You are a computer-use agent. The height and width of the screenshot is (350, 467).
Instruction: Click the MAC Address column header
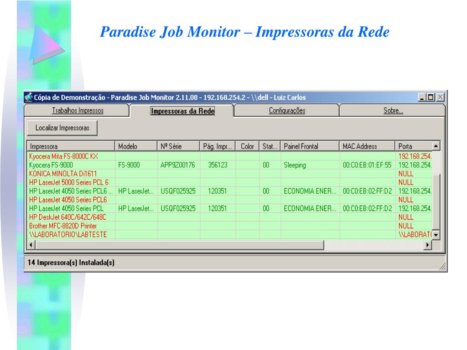coord(367,146)
